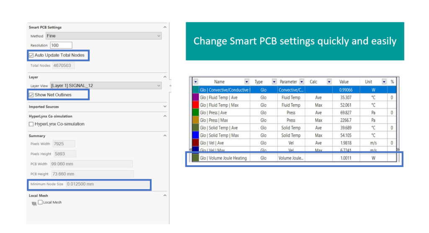Image resolution: width=429 pixels, height=233 pixels.
Task: Collapse the Smart PCB Settings section
Action: [x=165, y=28]
